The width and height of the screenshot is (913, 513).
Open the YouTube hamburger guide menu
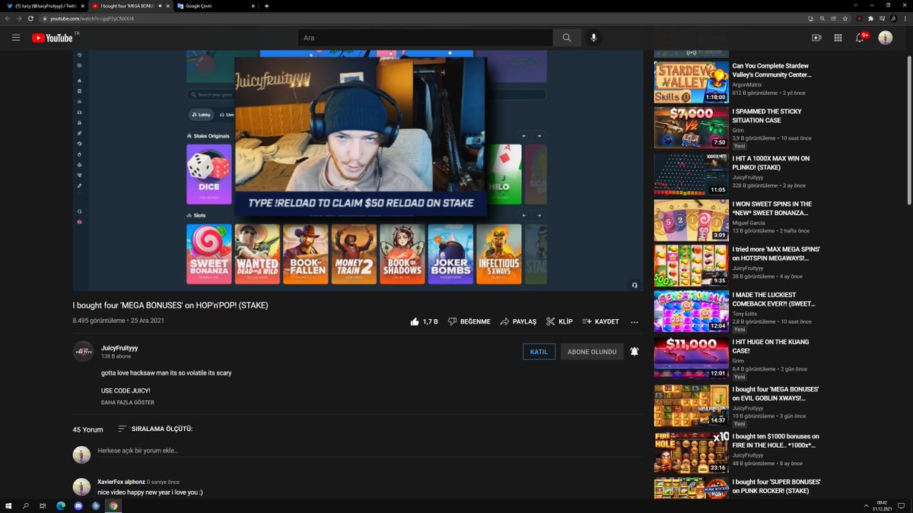pyautogui.click(x=16, y=37)
